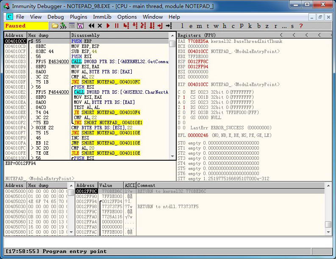Open the ImmLib menu
This screenshot has width=336, height=259.
click(x=102, y=17)
